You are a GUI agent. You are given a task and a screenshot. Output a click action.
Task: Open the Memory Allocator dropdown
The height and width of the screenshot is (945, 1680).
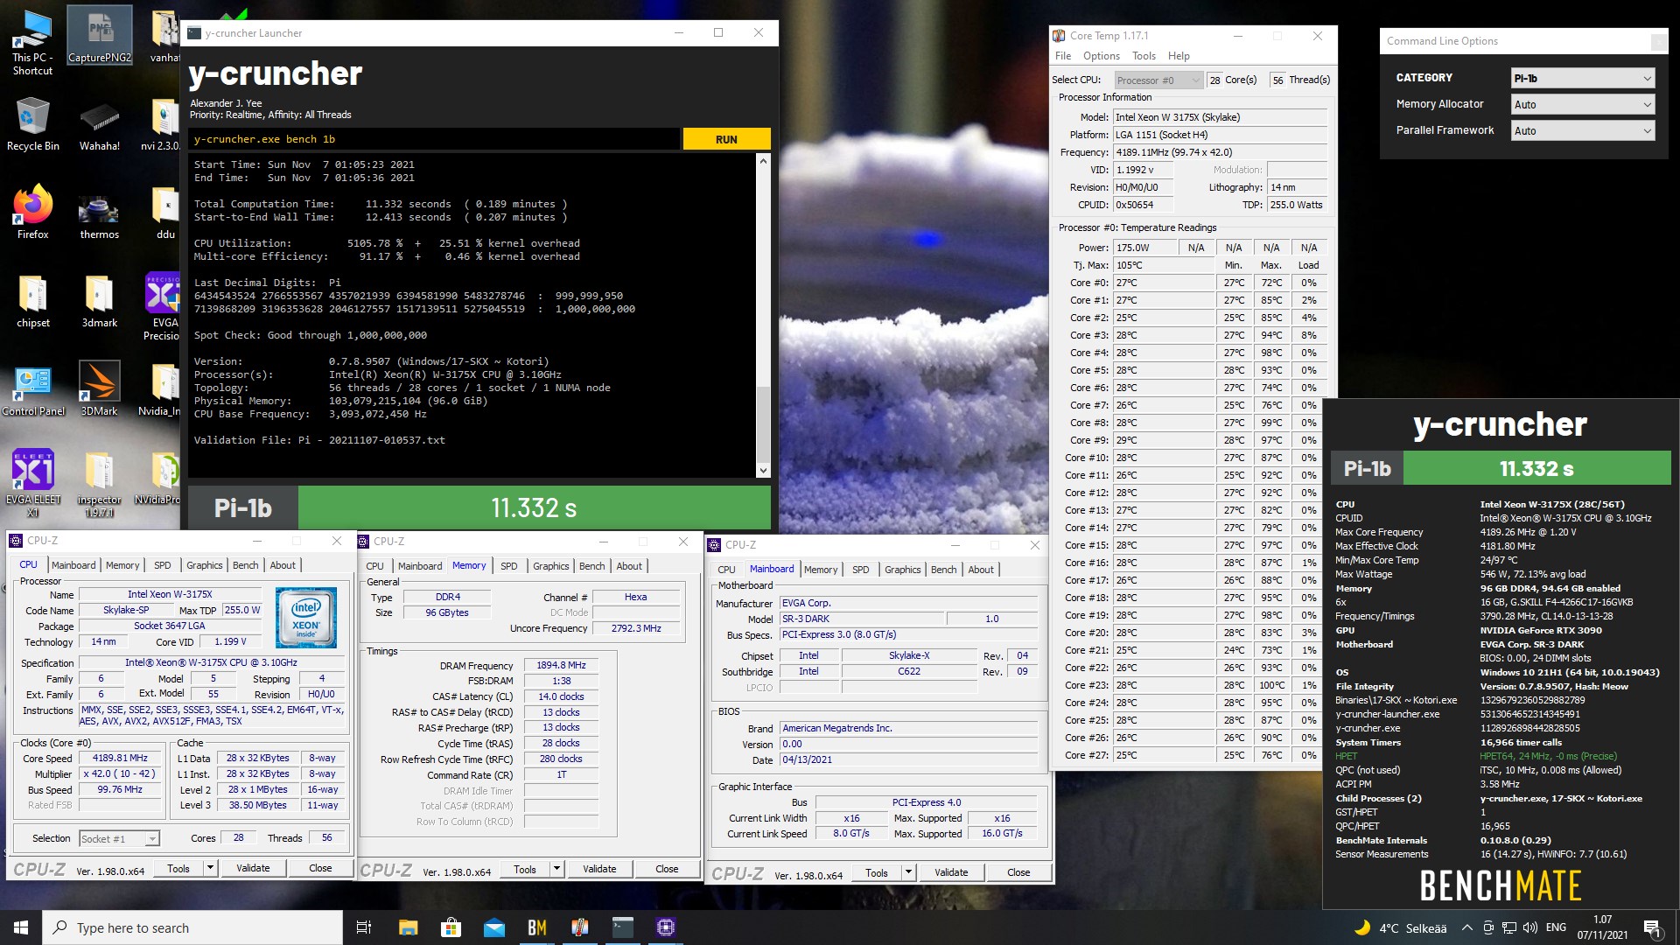[1583, 104]
